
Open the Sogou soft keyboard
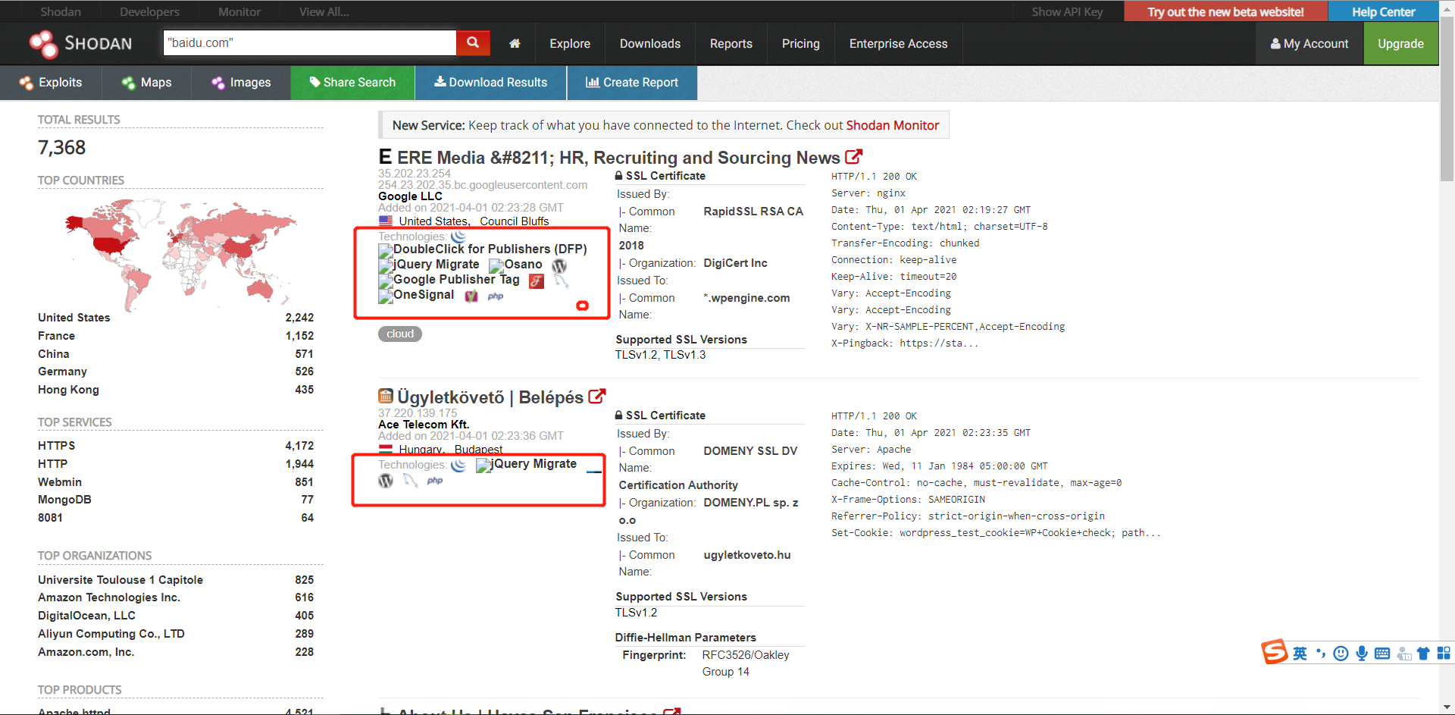tap(1382, 654)
